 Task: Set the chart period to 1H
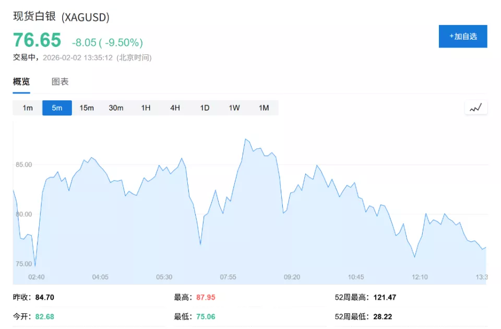[146, 108]
